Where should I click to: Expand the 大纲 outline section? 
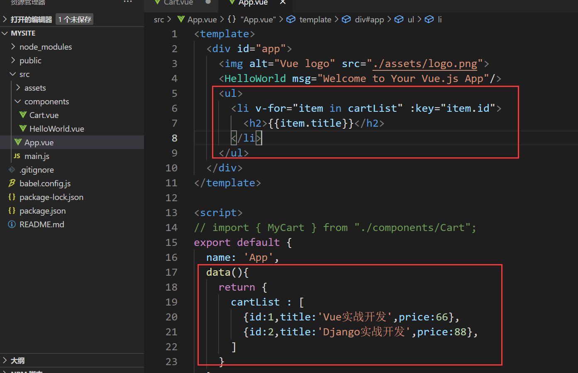pyautogui.click(x=17, y=361)
